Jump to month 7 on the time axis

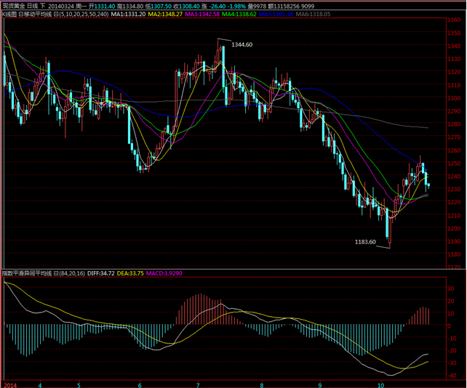(196, 383)
